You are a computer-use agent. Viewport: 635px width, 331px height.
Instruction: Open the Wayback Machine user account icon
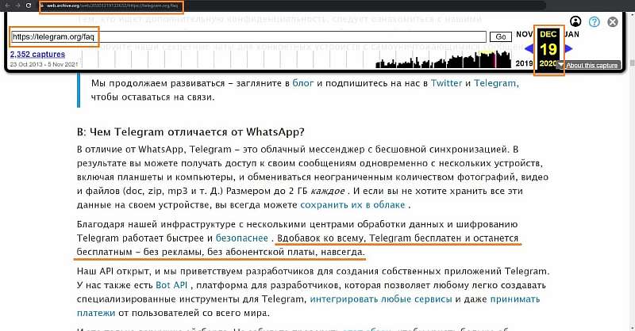[x=576, y=22]
